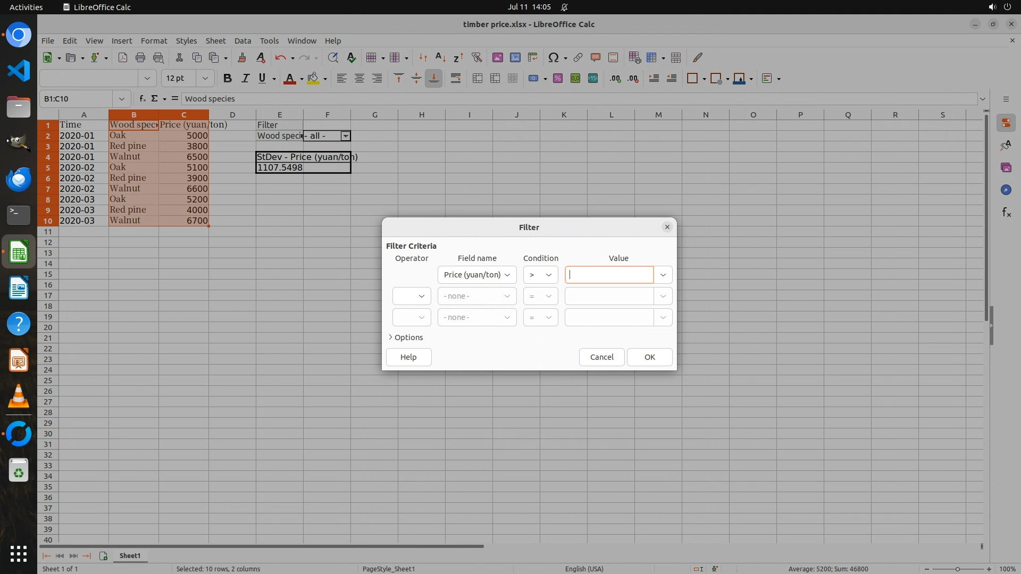This screenshot has height=574, width=1021.
Task: Open the Data menu
Action: [x=242, y=41]
